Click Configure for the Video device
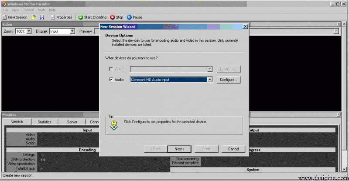The height and width of the screenshot is (181, 349). point(229,69)
